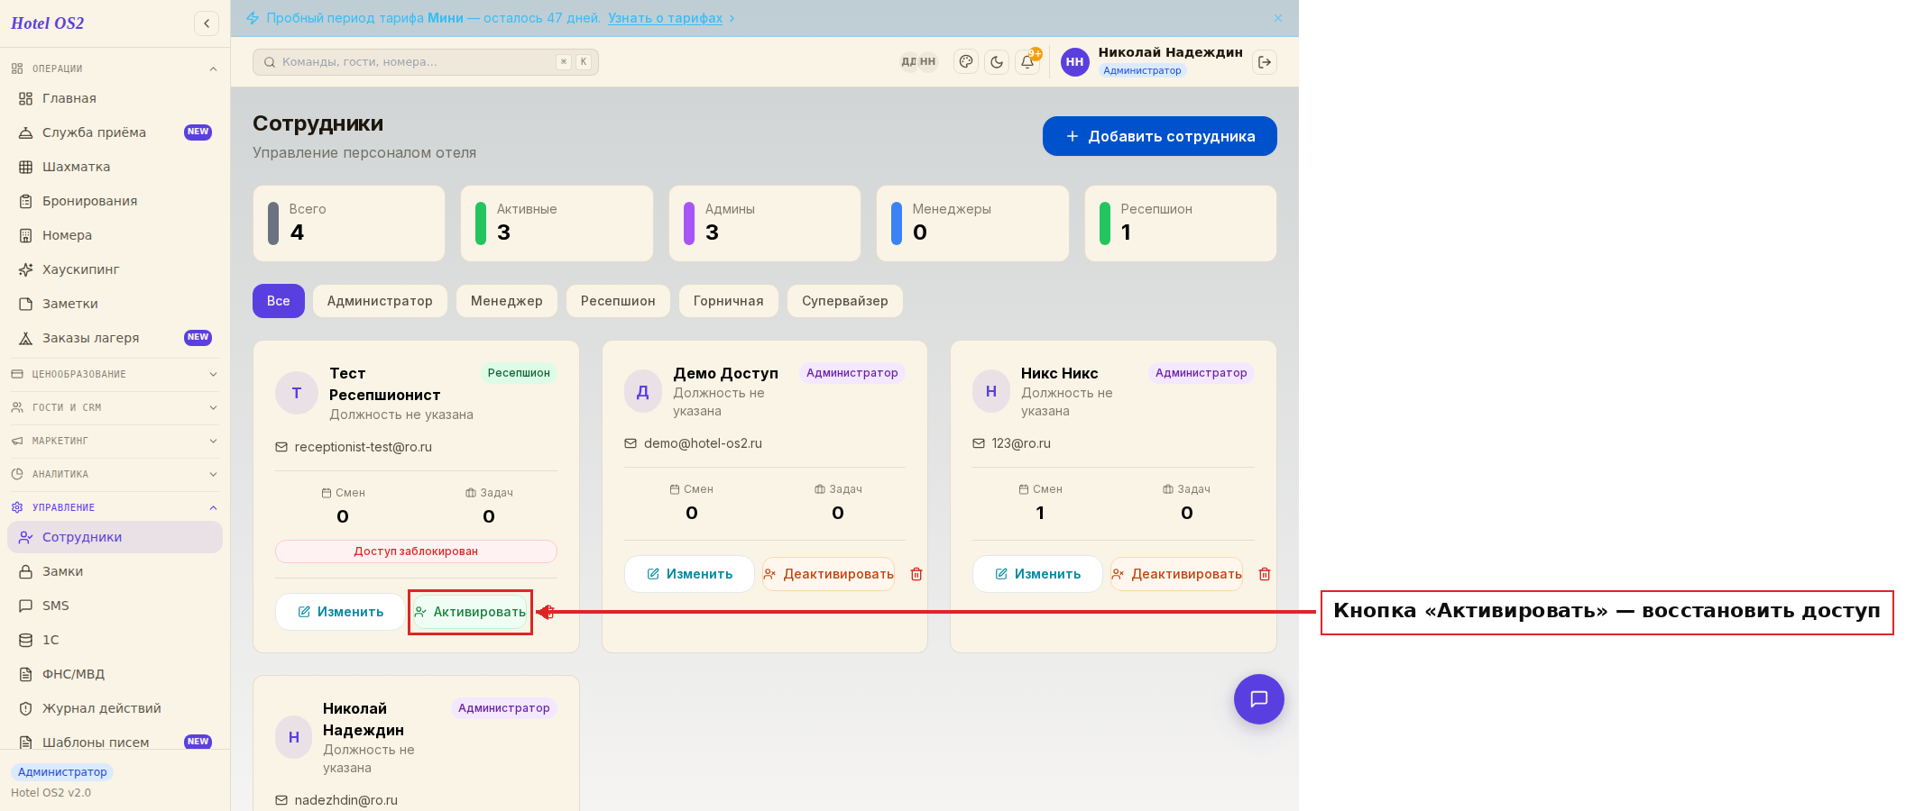Viewport: 1915px width, 811px height.
Task: Open SMS settings
Action: click(x=115, y=606)
